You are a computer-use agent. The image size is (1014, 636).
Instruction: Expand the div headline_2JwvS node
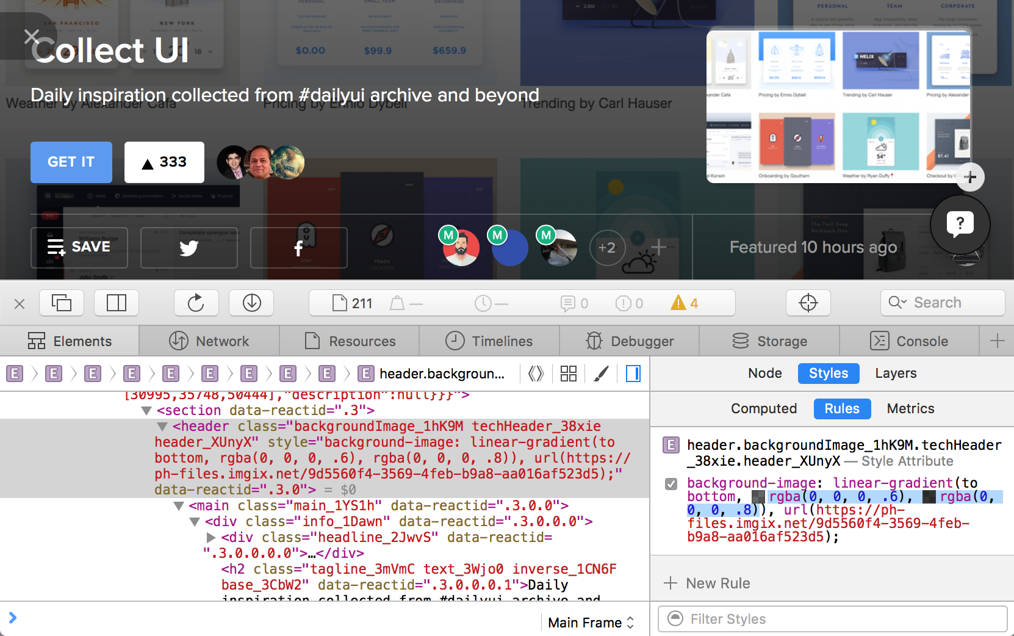pyautogui.click(x=211, y=538)
